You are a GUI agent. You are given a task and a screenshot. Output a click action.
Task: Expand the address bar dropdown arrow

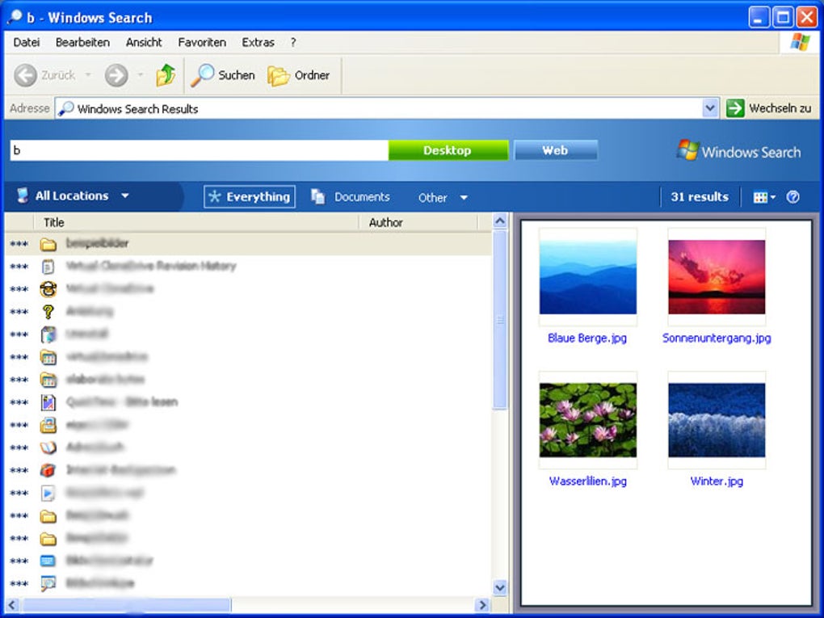pyautogui.click(x=710, y=109)
